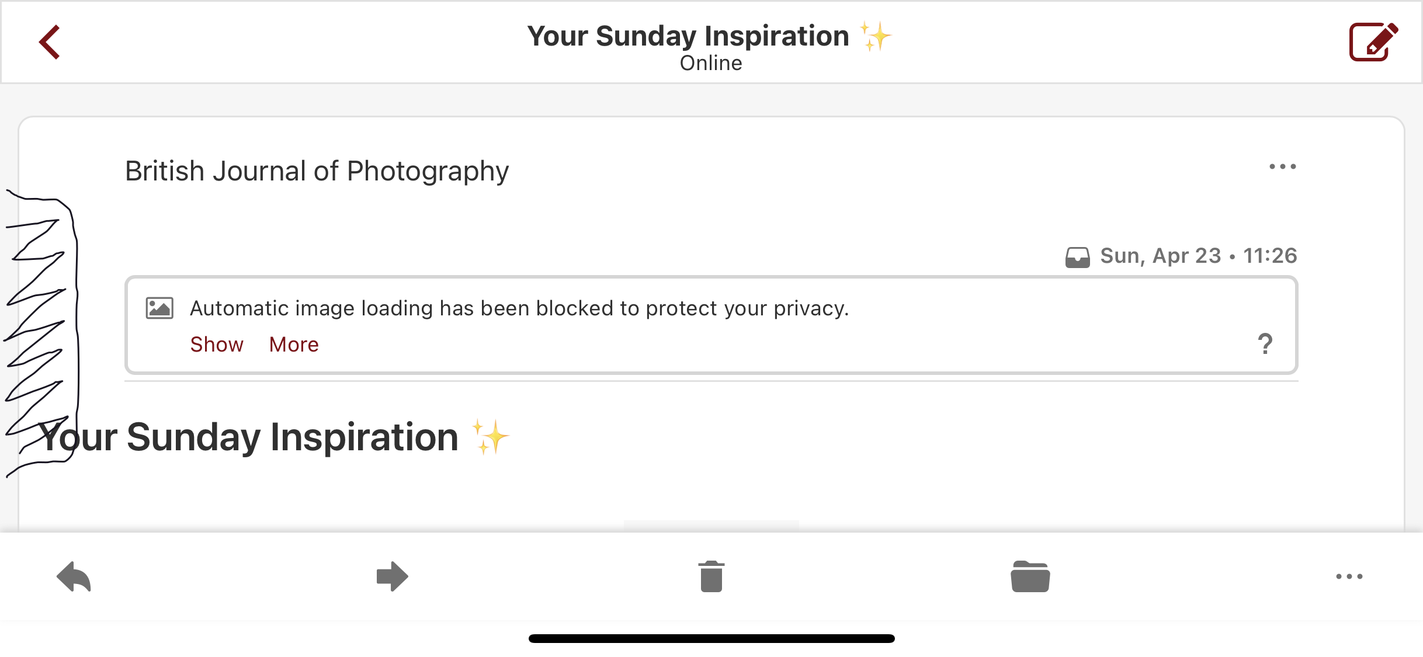1423x657 pixels.
Task: Tap the Online status label
Action: (x=711, y=63)
